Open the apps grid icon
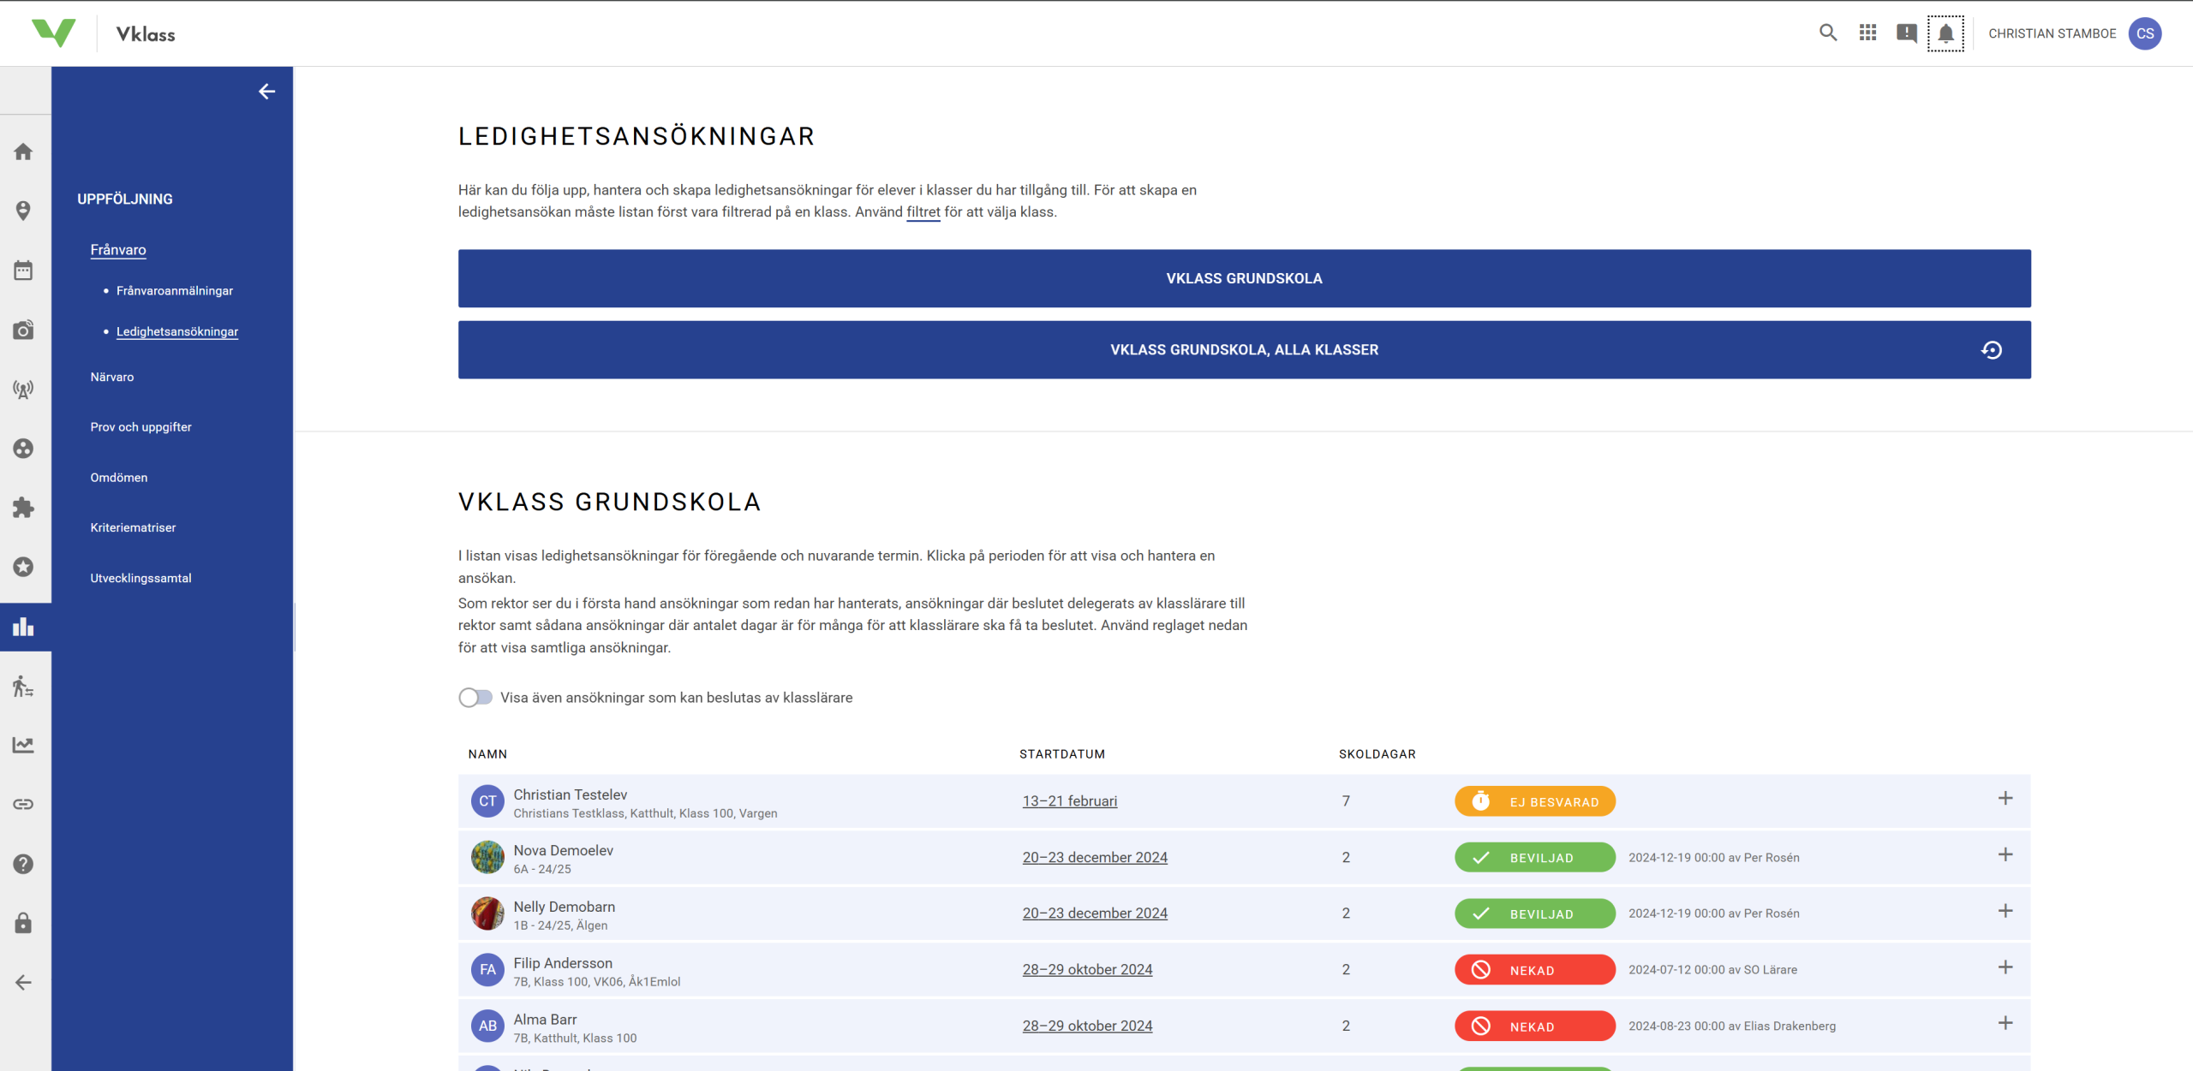Viewport: 2193px width, 1071px height. 1867,33
